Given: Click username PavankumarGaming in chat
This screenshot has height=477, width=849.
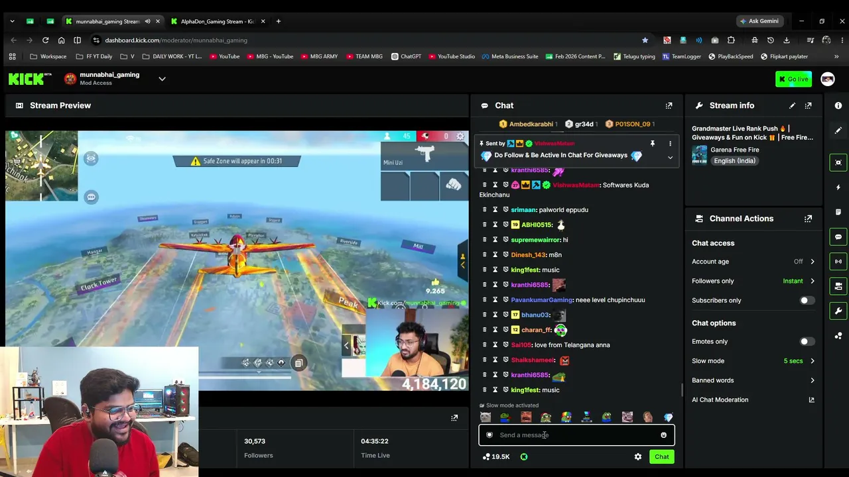Looking at the screenshot, I should tap(541, 300).
